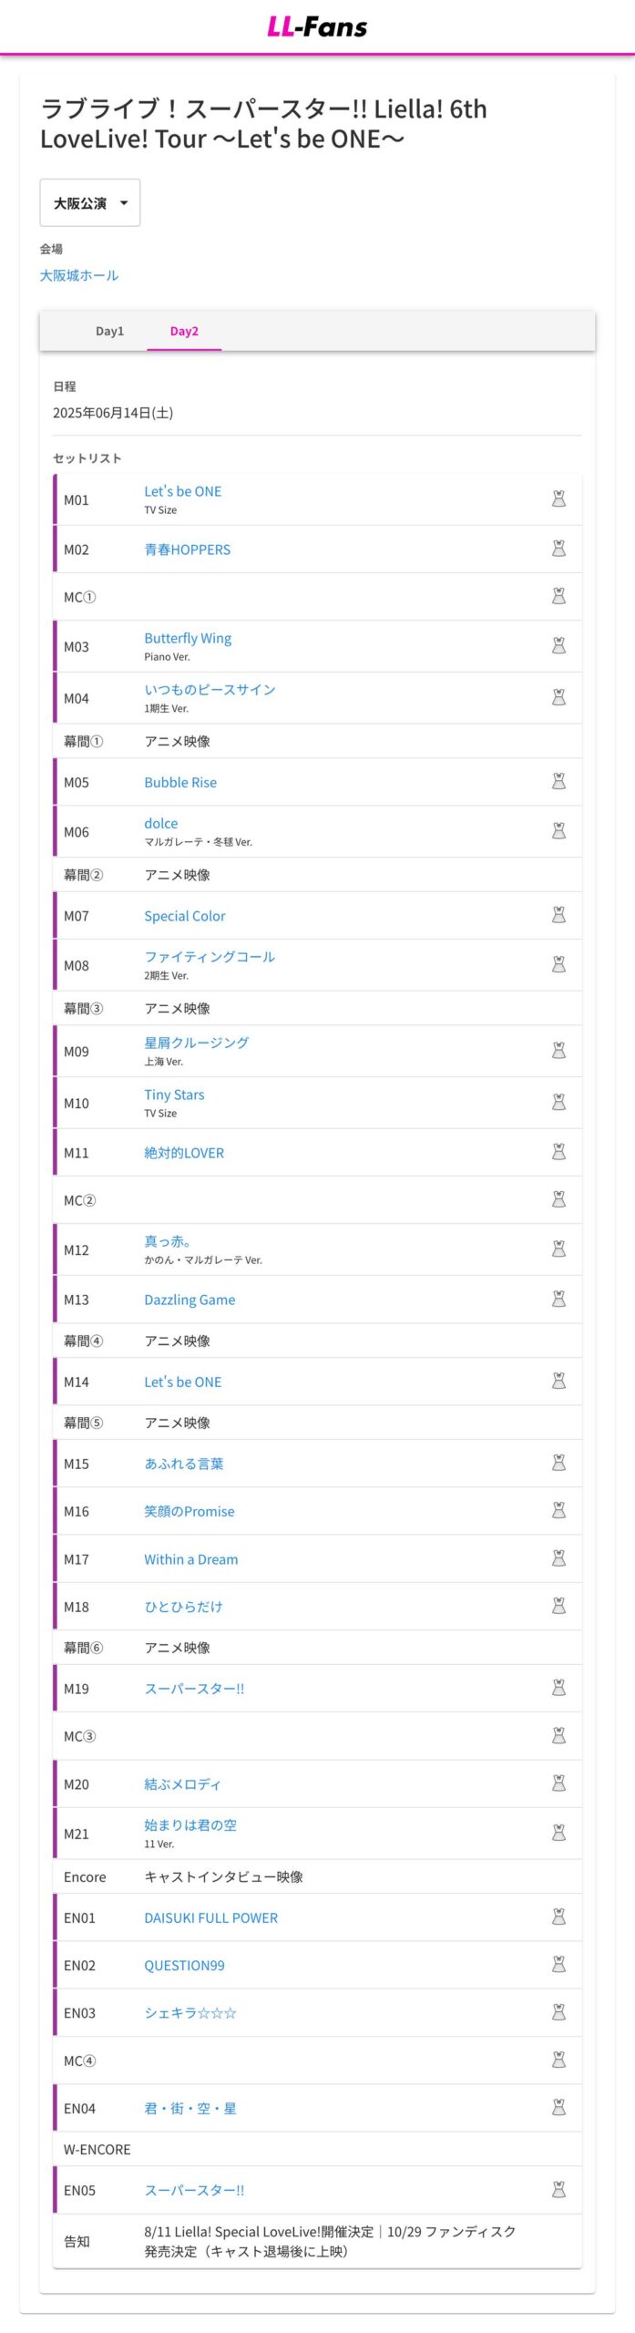Open the Within a Dream song link

(190, 1559)
